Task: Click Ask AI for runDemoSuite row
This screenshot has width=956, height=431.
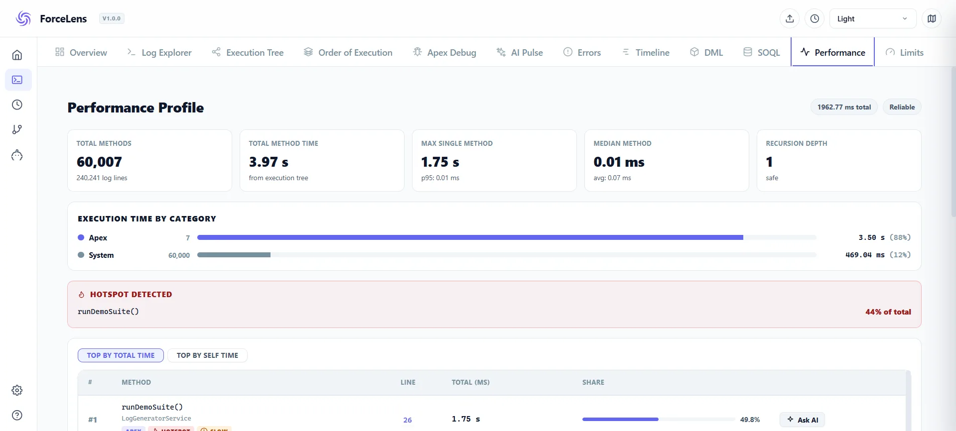Action: [803, 420]
